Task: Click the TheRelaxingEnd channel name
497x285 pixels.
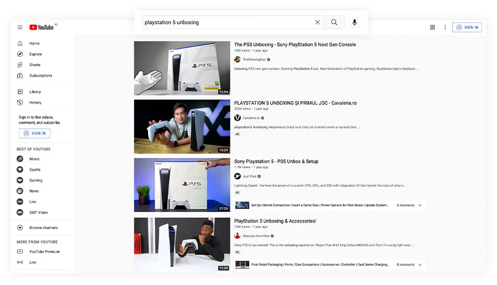Action: [254, 59]
